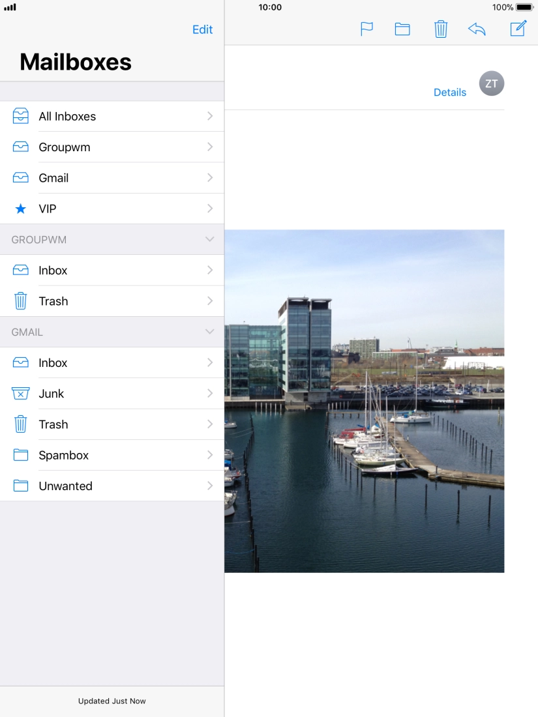Open the Unwanted folder
Screen dimensions: 538x717
pos(65,486)
